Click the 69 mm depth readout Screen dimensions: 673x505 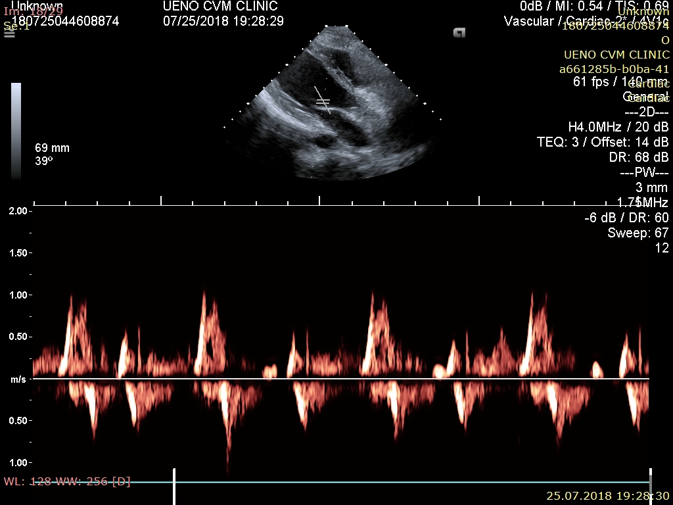pos(52,148)
